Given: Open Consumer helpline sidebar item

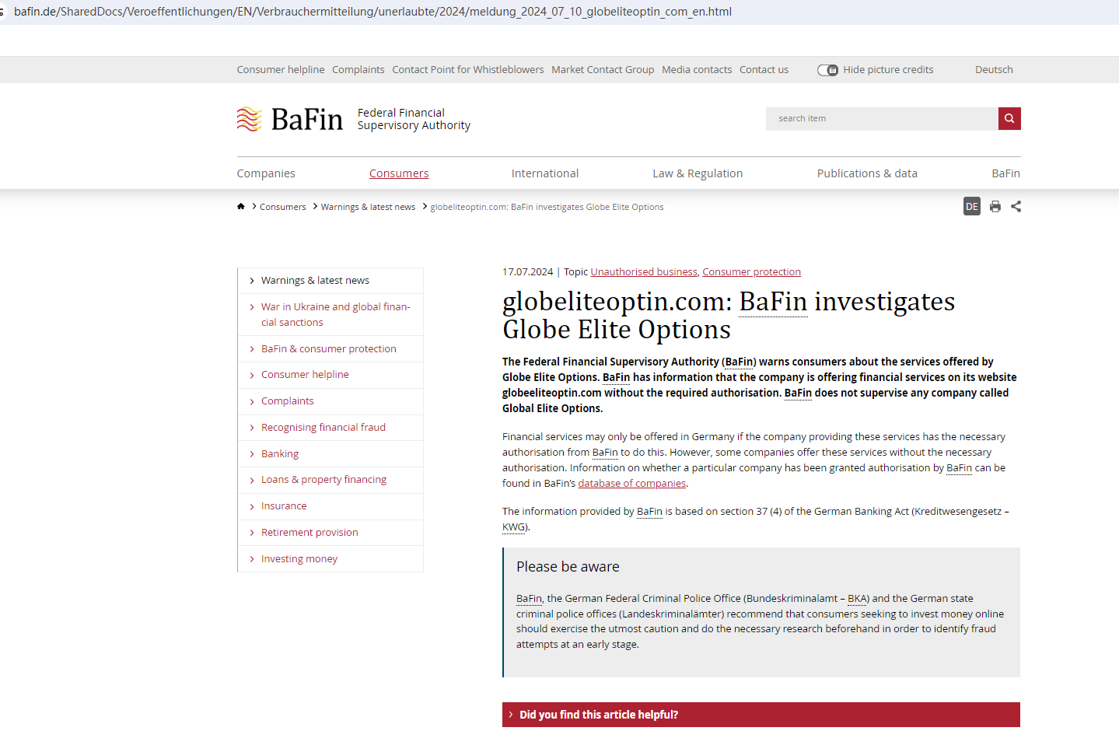Looking at the screenshot, I should click(330, 375).
